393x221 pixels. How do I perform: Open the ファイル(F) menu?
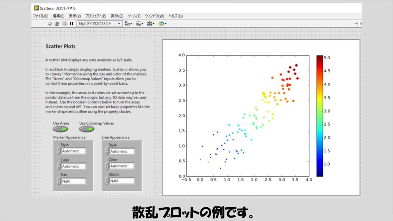(x=40, y=16)
